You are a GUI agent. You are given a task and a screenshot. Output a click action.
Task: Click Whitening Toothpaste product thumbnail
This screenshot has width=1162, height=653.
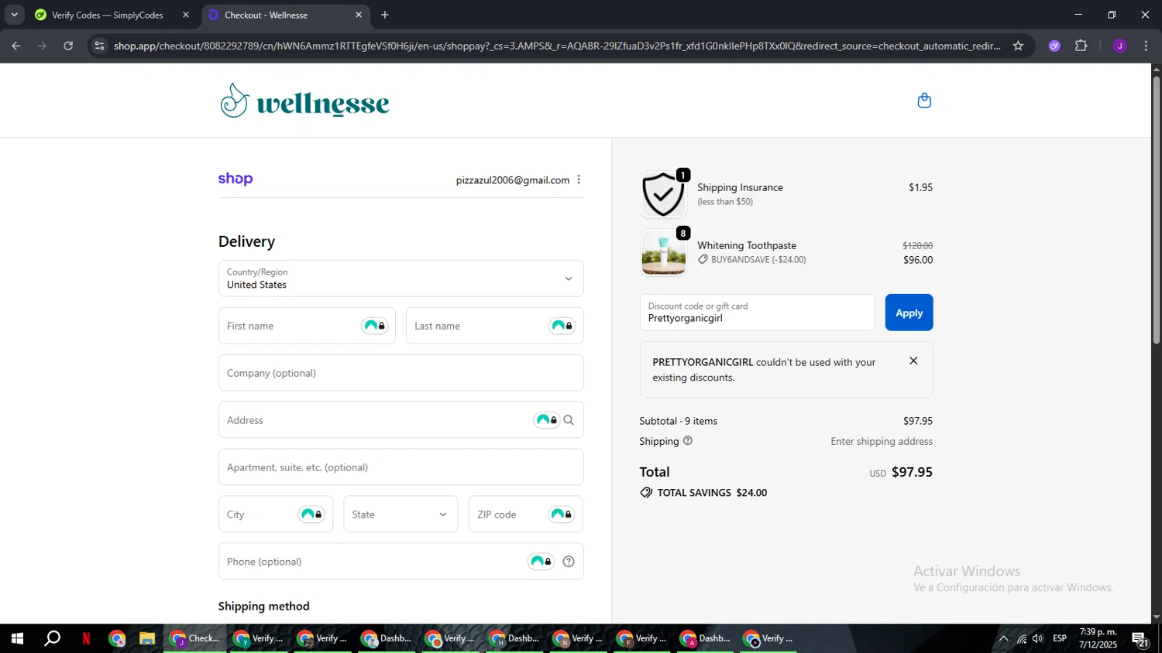tap(663, 253)
